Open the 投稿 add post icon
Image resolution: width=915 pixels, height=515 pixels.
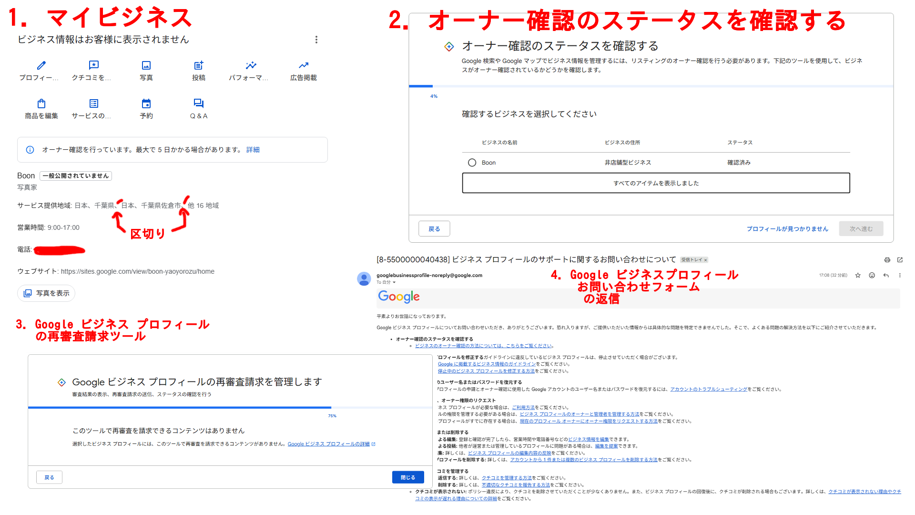click(x=199, y=65)
